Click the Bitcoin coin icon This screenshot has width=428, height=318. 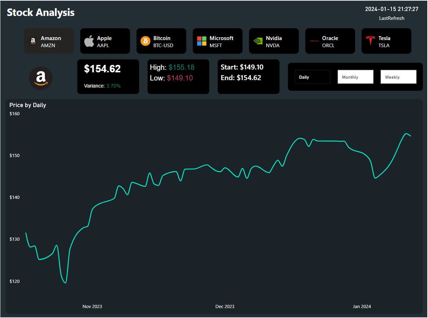[x=145, y=41]
